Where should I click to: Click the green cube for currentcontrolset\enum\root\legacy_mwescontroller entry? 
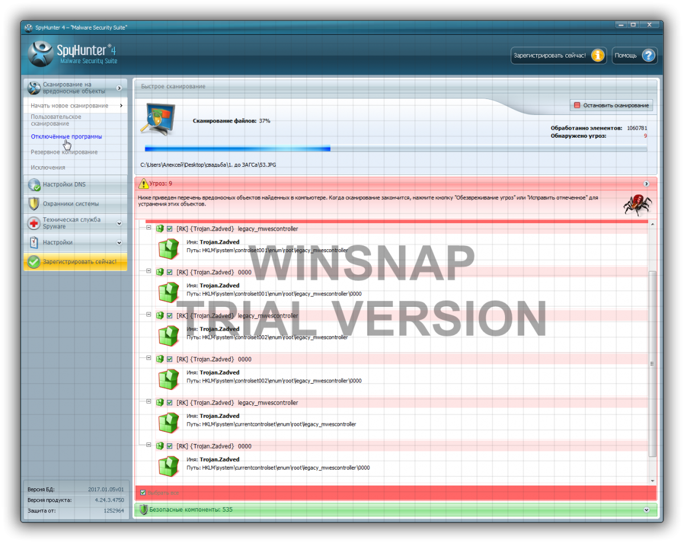pos(169,422)
